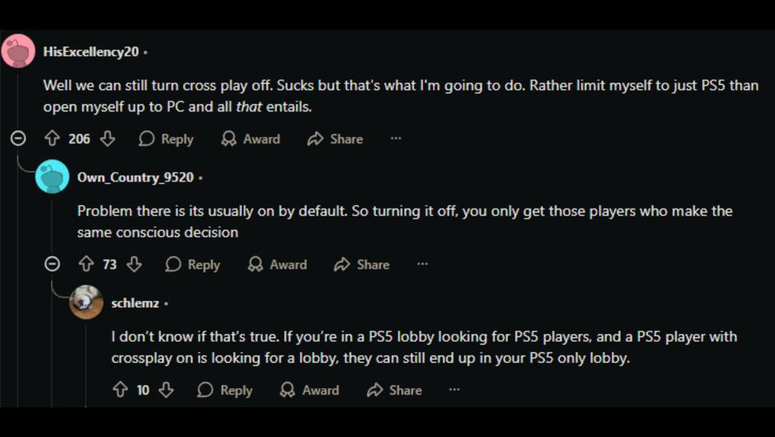Click schlemz's avatar picture

(x=86, y=302)
